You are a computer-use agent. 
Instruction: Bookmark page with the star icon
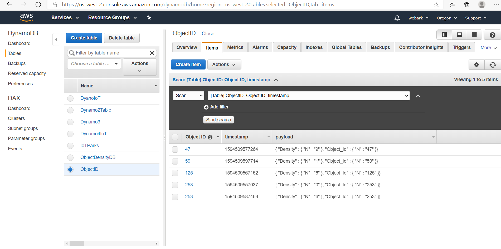(436, 4)
